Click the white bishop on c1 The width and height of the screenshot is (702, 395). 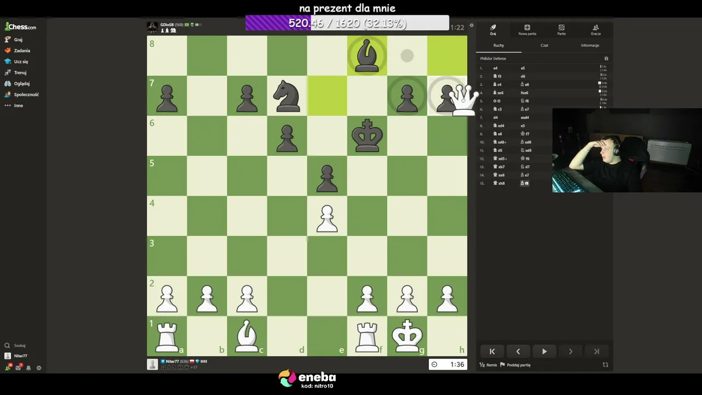pyautogui.click(x=247, y=336)
